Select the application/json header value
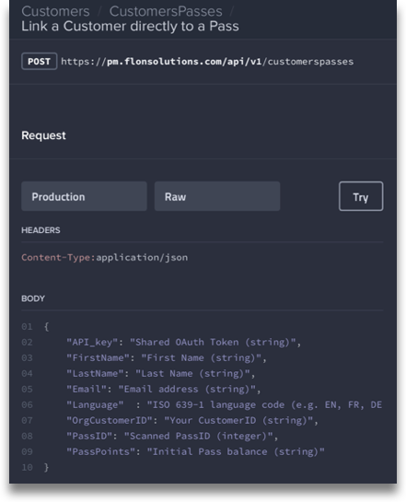Image resolution: width=406 pixels, height=502 pixels. pyautogui.click(x=142, y=257)
